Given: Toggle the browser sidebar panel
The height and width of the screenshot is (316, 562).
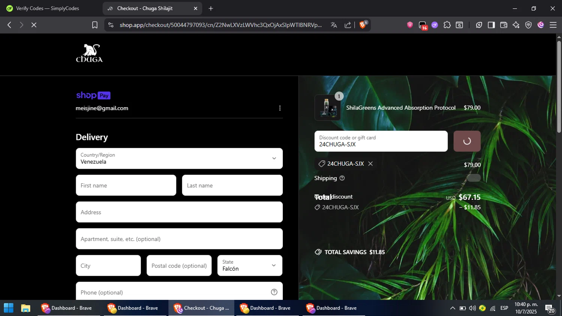Looking at the screenshot, I should [x=491, y=25].
